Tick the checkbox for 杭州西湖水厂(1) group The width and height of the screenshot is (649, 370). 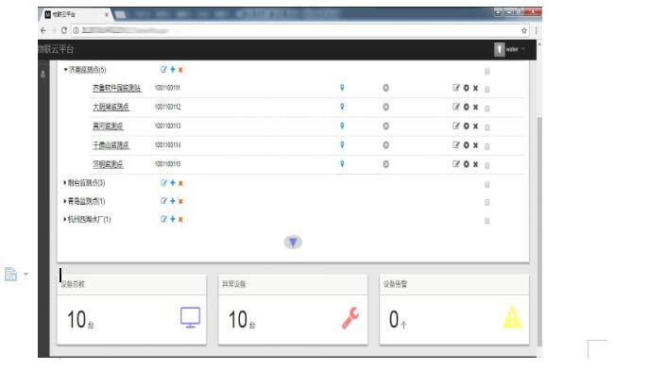click(487, 220)
